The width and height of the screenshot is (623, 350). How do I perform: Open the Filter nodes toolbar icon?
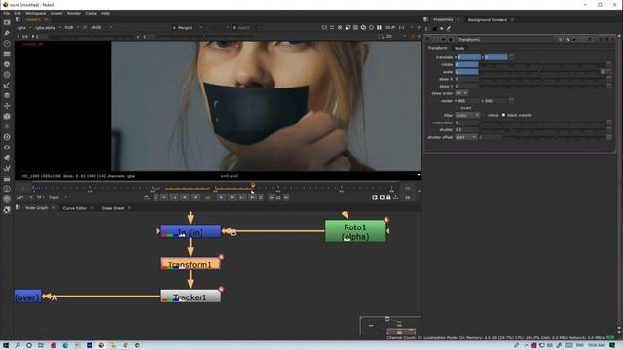click(x=7, y=75)
